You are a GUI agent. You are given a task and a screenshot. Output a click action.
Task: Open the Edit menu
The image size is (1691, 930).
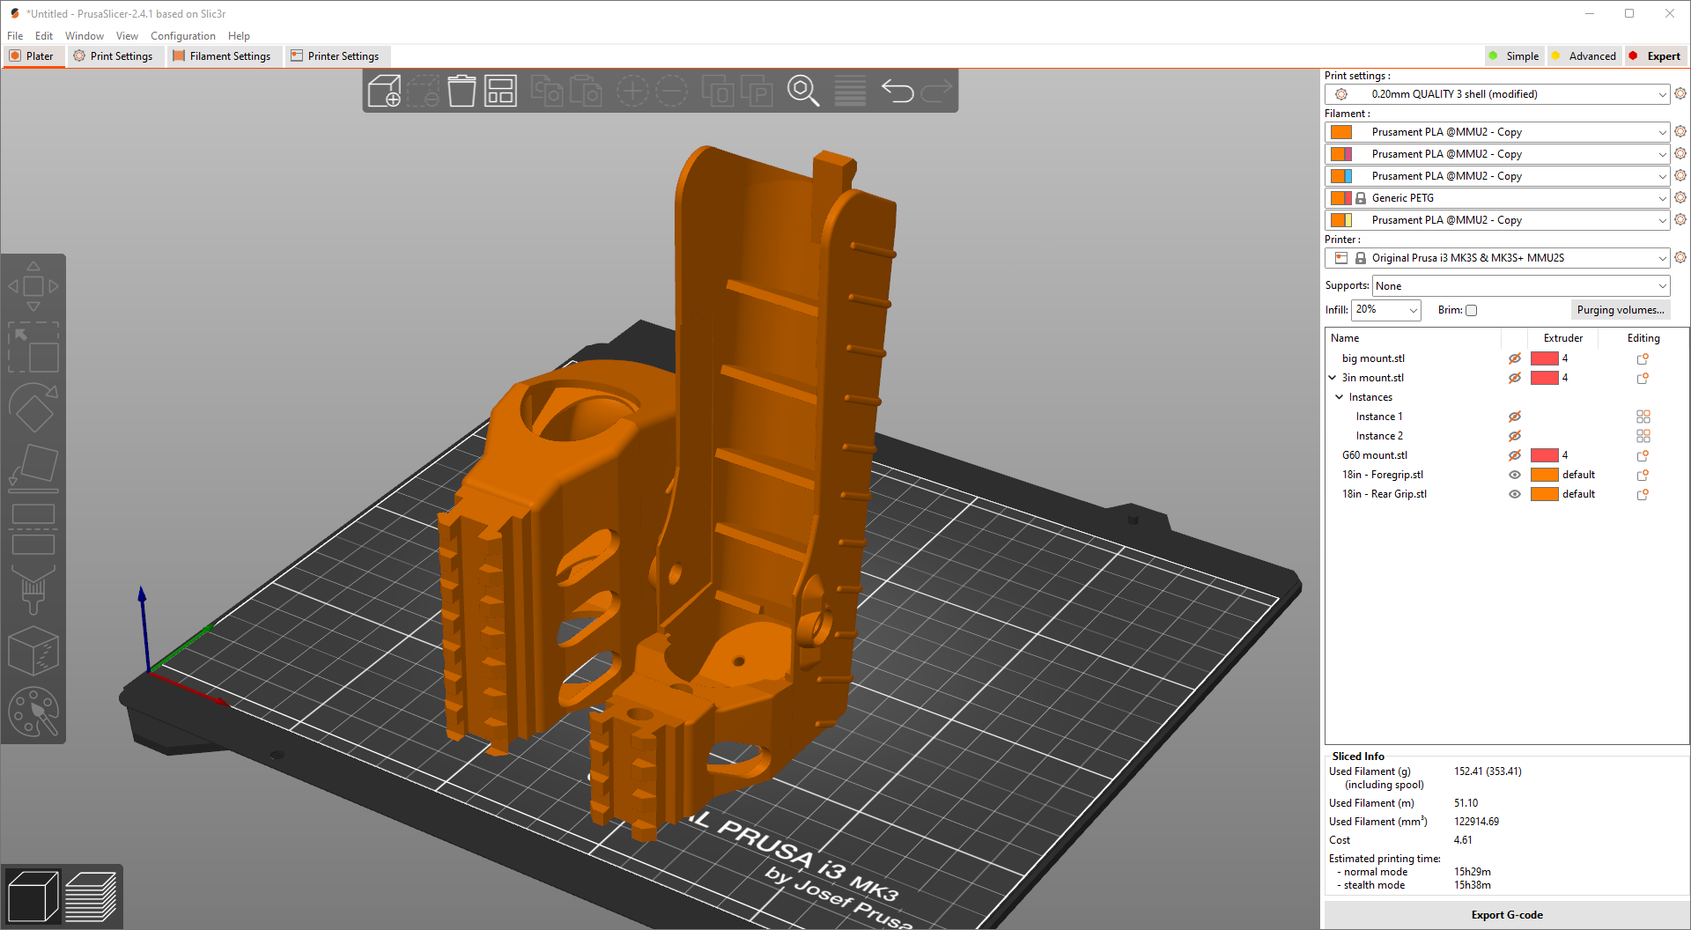(44, 36)
